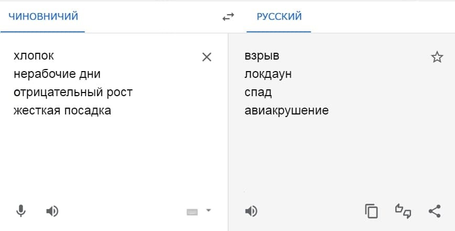
Task: Save translation with the star icon
Action: pyautogui.click(x=437, y=57)
